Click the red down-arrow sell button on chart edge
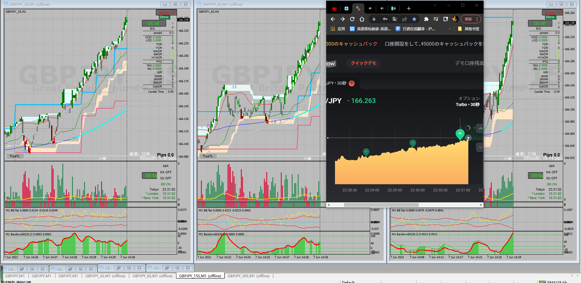 pyautogui.click(x=480, y=147)
